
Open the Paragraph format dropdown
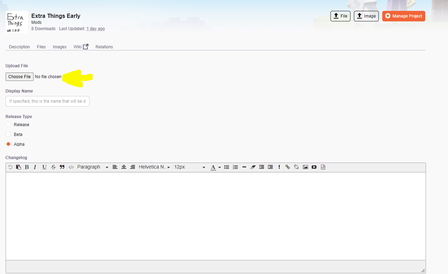coord(93,167)
